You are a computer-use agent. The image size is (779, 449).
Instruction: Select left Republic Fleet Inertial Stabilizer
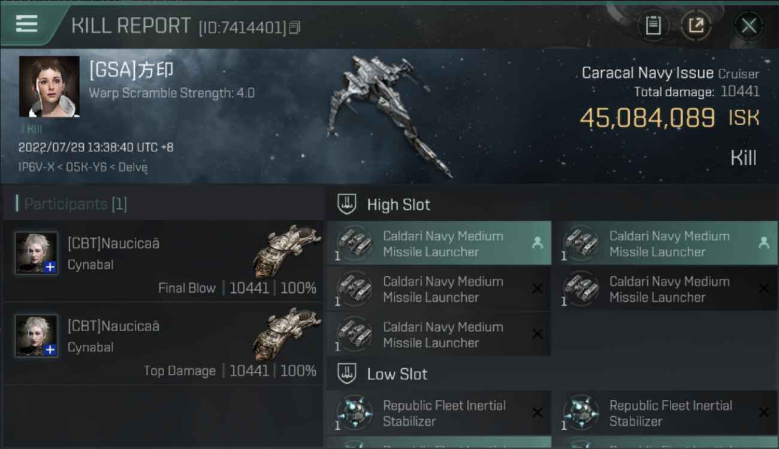[439, 413]
